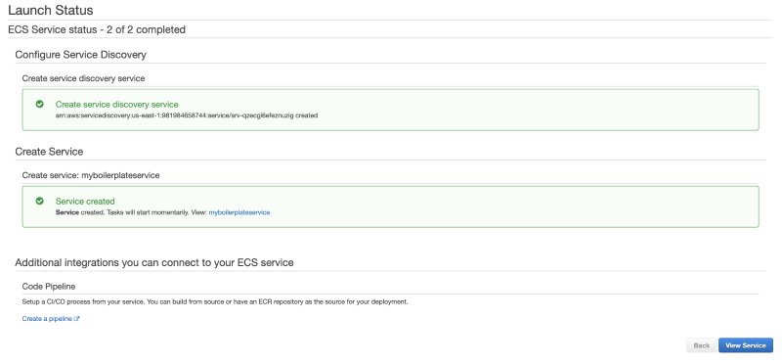Select the Launch Status page heading
This screenshot has height=364, width=782.
(x=51, y=10)
